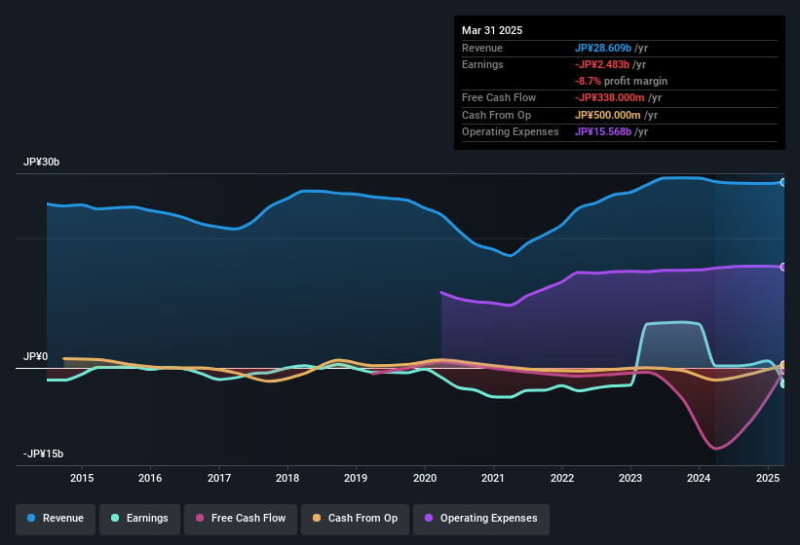Select the Revenue endpoint marker on the blue line
The height and width of the screenshot is (545, 800).
[783, 182]
